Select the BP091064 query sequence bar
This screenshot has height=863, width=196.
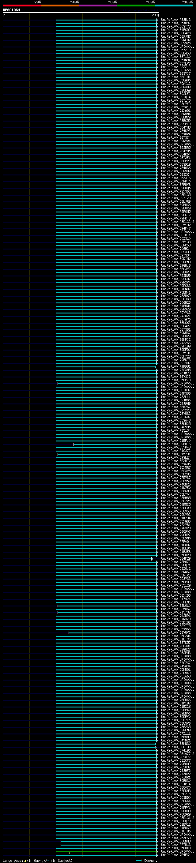[81, 12]
